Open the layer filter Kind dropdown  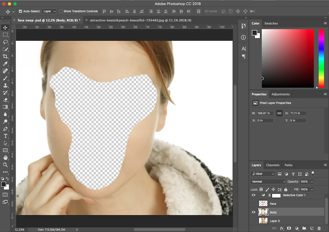coord(263,174)
